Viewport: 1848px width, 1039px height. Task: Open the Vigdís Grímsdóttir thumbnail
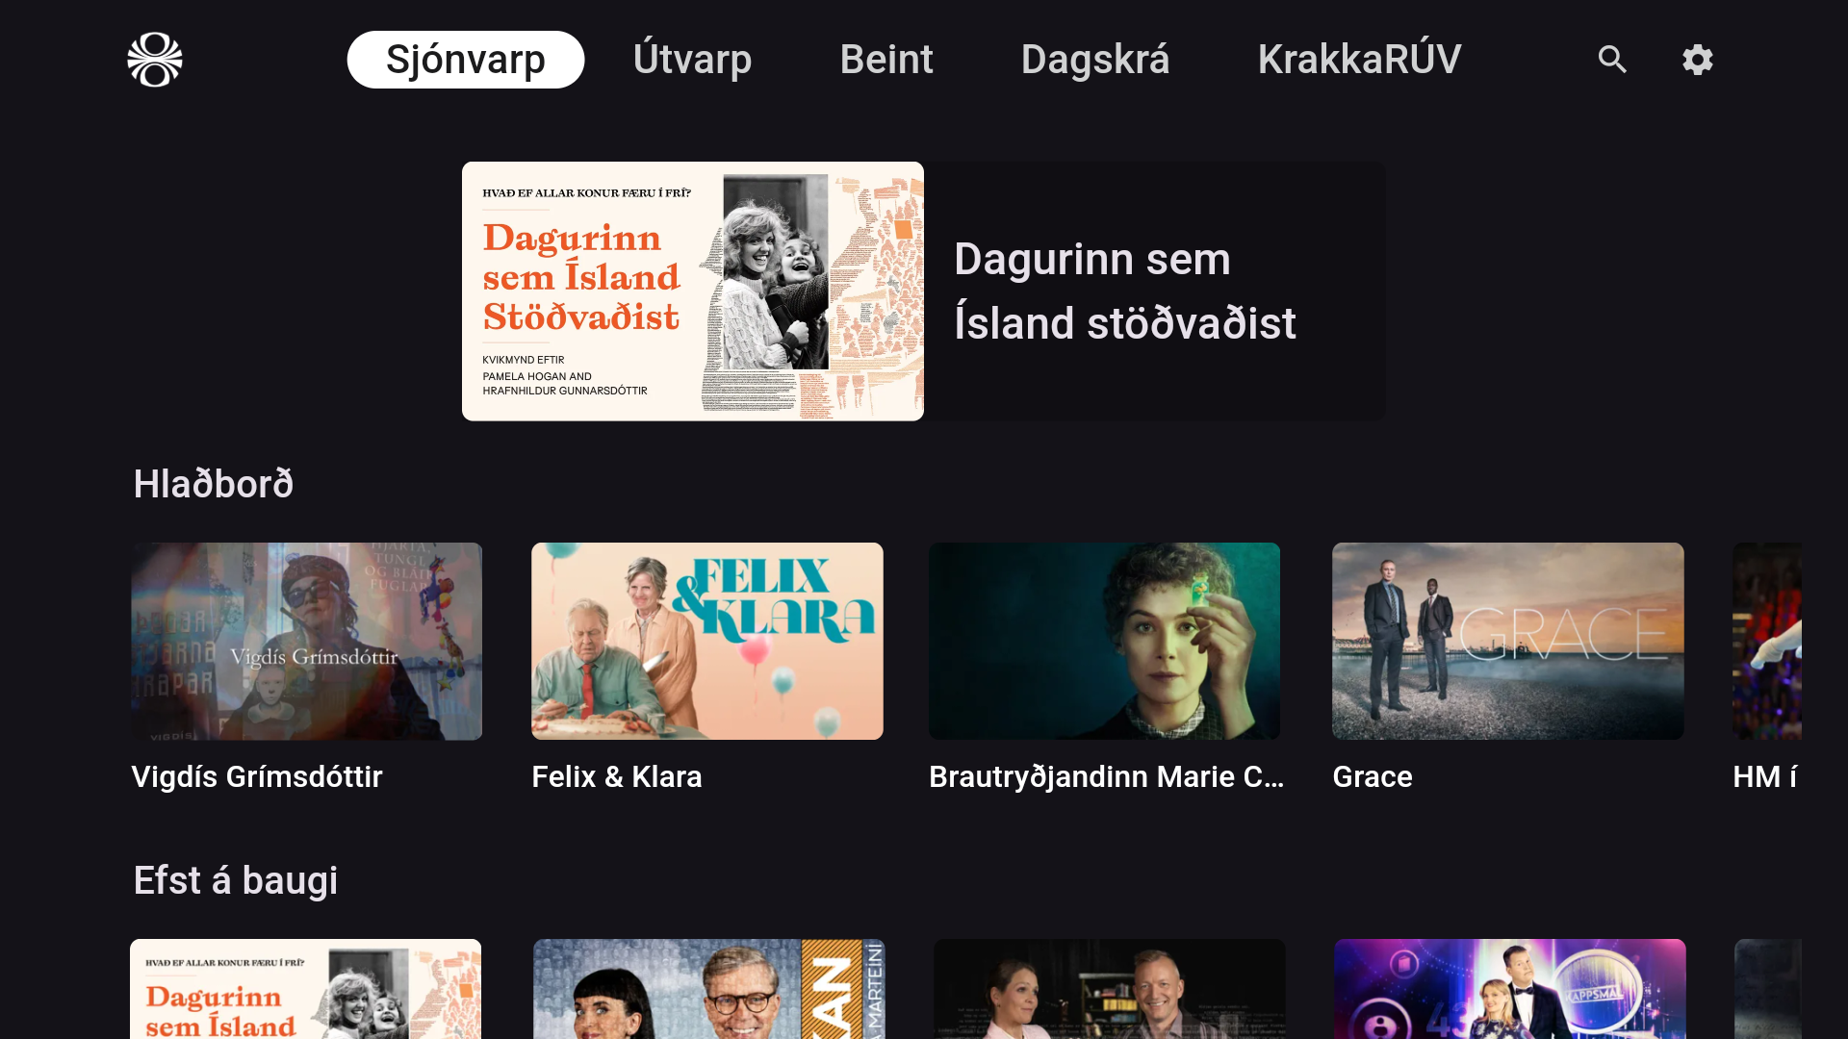click(307, 642)
